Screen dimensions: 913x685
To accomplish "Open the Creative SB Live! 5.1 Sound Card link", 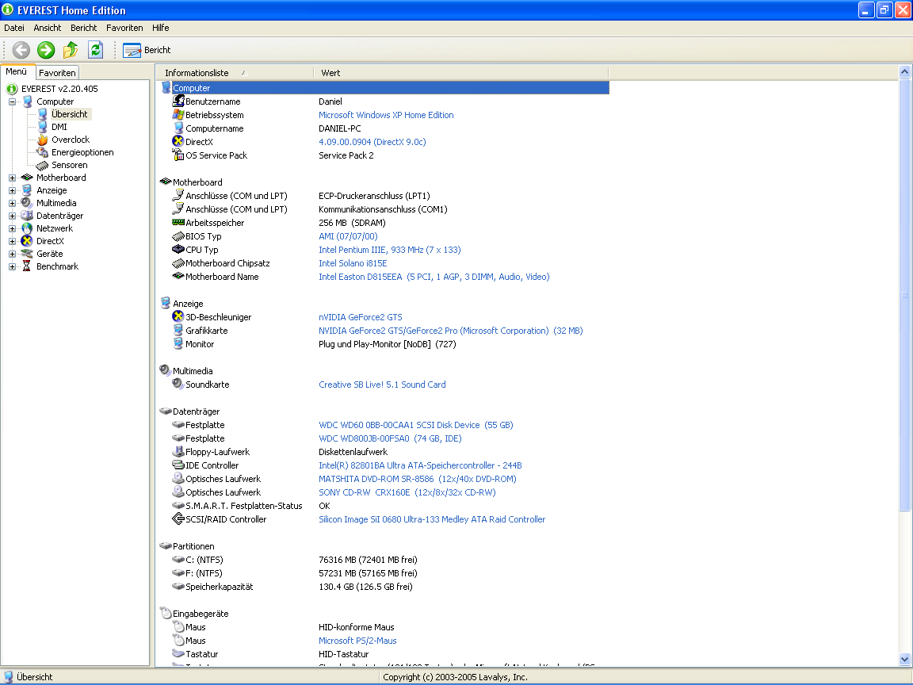I will tap(382, 385).
